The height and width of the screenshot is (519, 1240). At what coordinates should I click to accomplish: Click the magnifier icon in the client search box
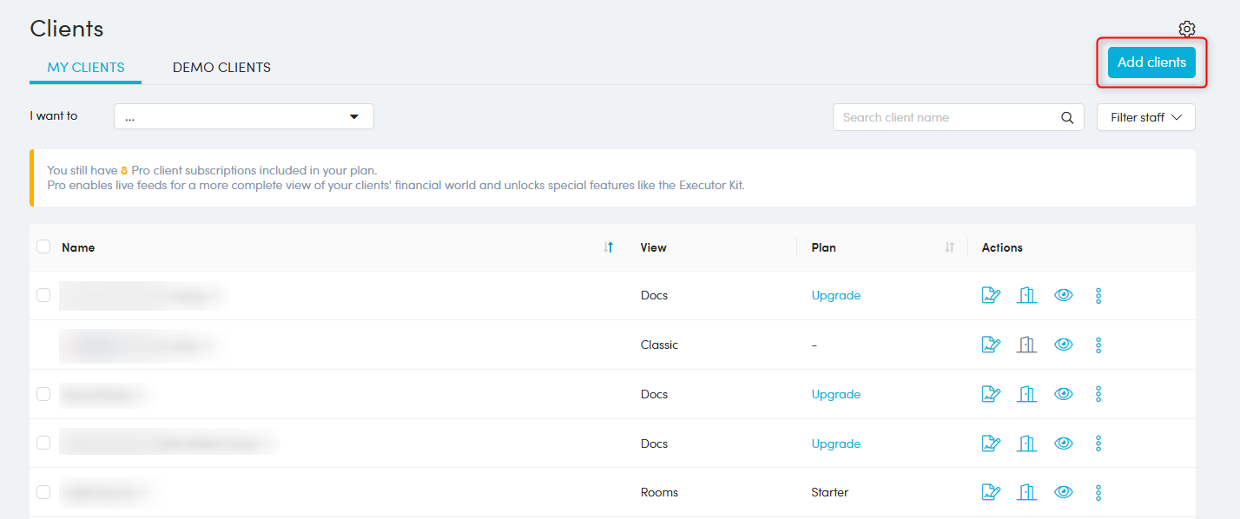point(1067,118)
